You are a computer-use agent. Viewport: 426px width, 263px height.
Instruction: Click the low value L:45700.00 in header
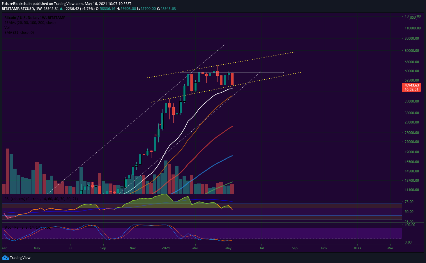pos(146,9)
